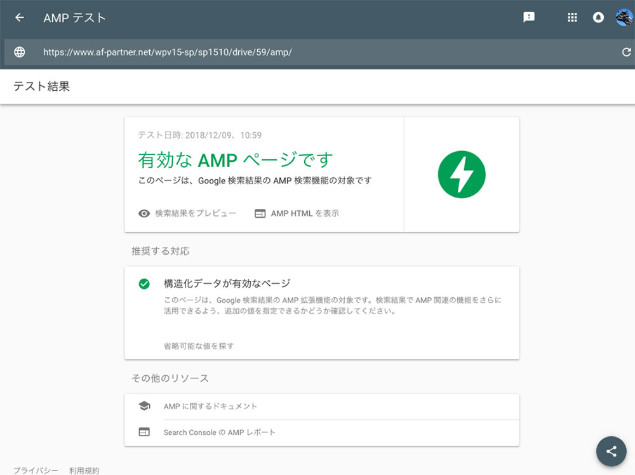Open the feedback icon in header

coord(528,17)
